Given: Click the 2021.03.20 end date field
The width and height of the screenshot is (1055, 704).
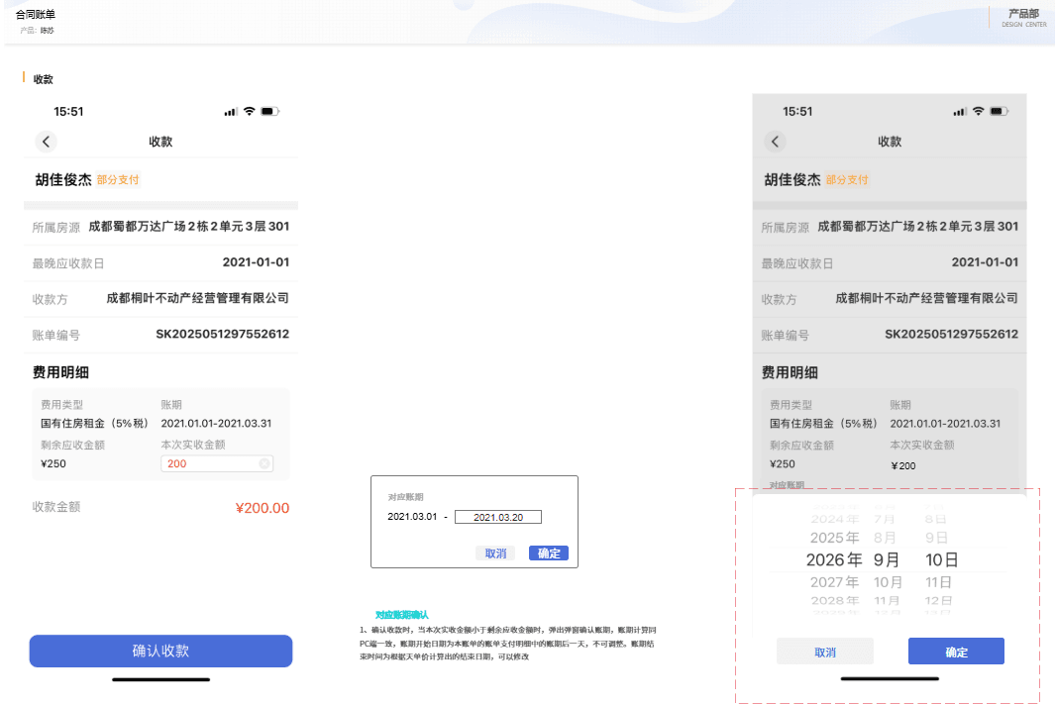Looking at the screenshot, I should pos(498,517).
